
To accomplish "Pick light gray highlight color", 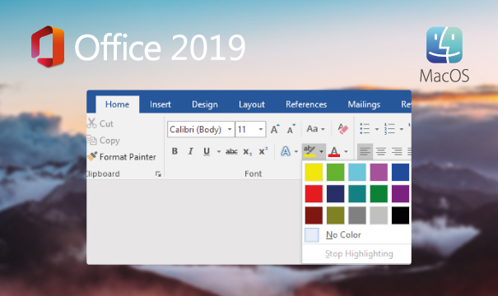I will (379, 215).
